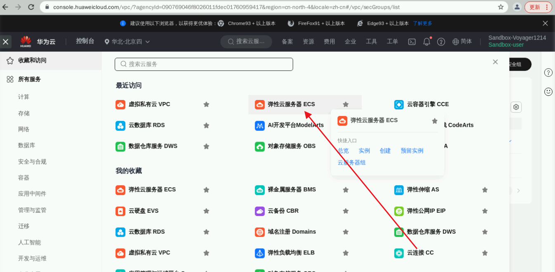This screenshot has height=272, width=555.
Task: Open the CloudShell terminal icon
Action: coord(412,42)
